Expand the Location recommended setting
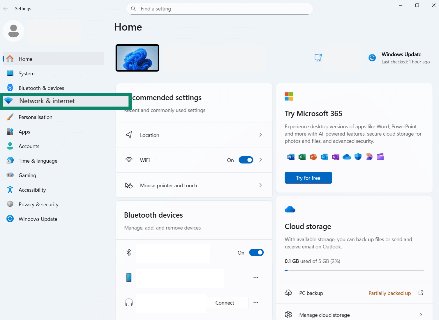Viewport: 439px width, 320px height. [260, 135]
